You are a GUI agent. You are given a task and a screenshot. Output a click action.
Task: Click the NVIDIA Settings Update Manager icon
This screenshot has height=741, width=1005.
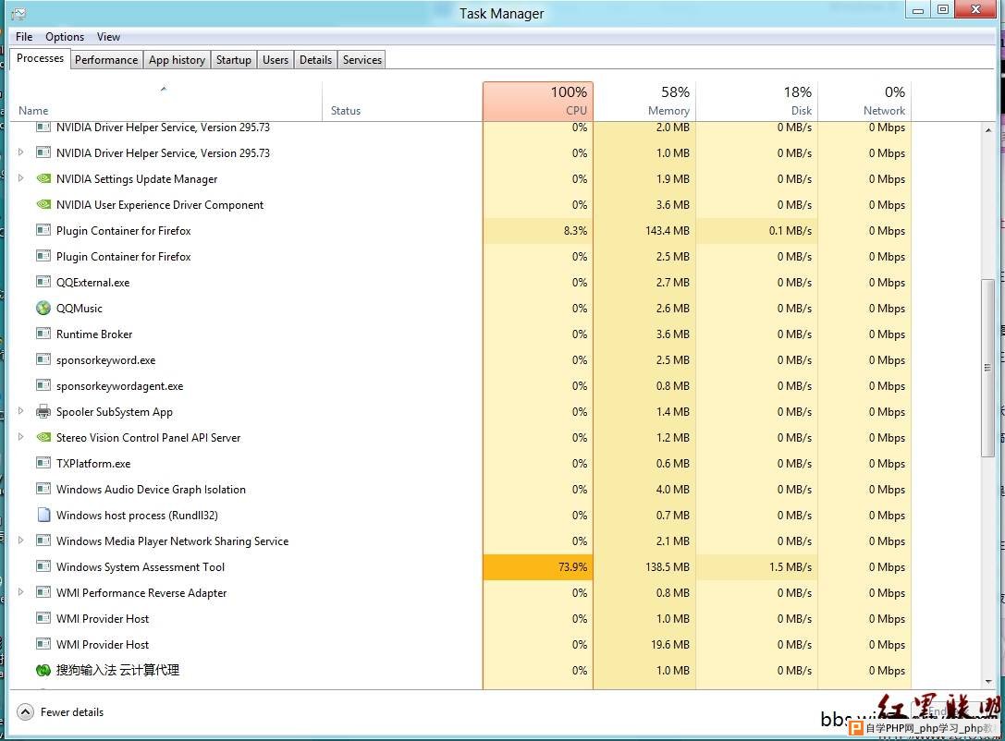(43, 179)
